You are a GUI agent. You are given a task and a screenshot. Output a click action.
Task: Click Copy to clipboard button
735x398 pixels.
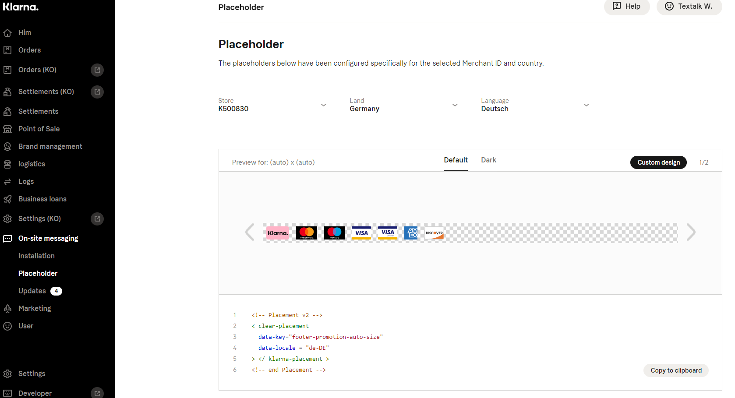[676, 370]
